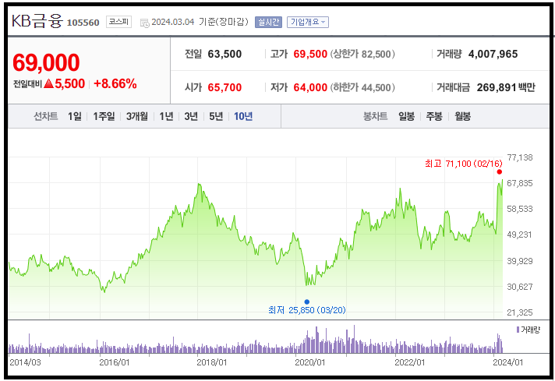The width and height of the screenshot is (555, 381).
Task: Click the 최저 25,850 (03/20) label
Action: coord(307,310)
